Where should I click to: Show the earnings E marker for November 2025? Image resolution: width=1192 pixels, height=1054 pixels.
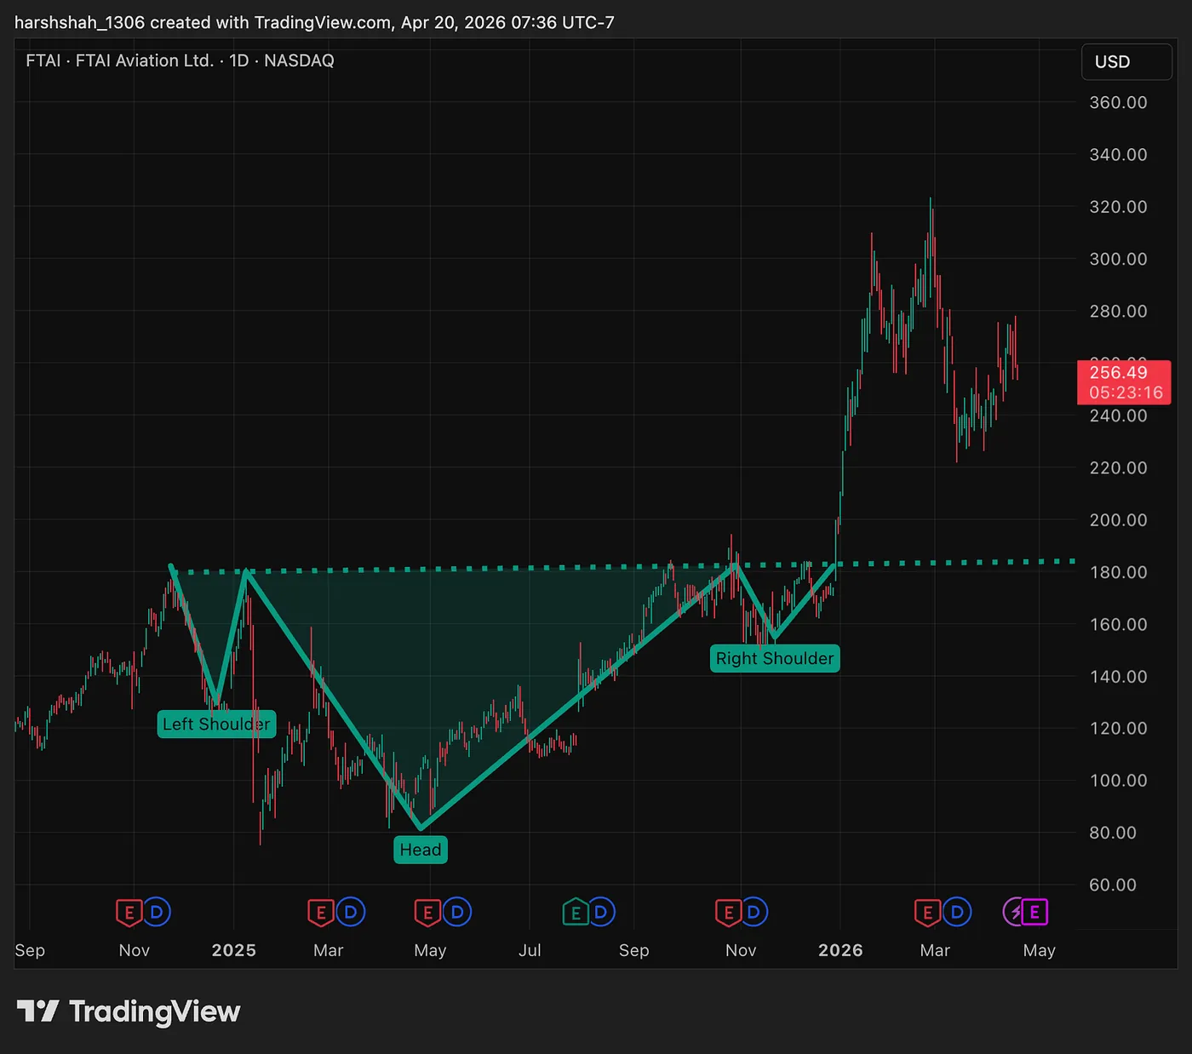click(728, 913)
